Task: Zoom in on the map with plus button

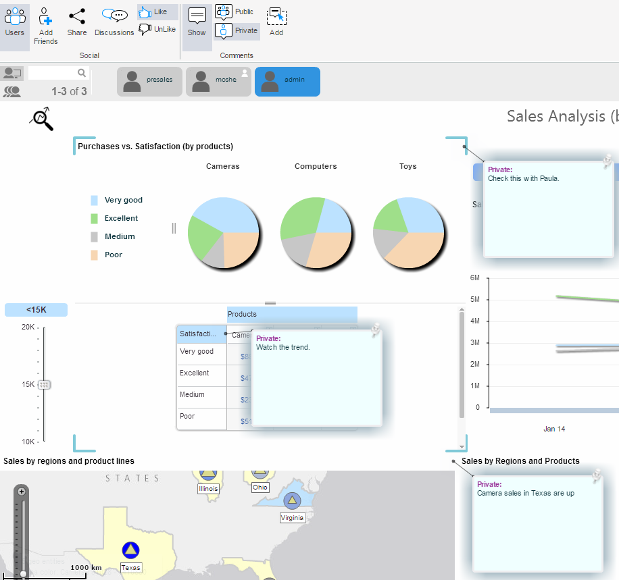Action: pos(22,491)
